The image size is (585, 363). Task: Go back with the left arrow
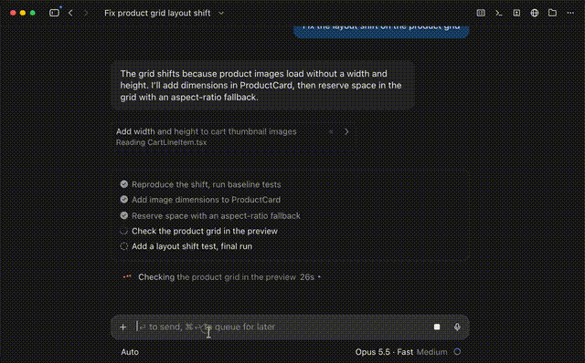(70, 13)
